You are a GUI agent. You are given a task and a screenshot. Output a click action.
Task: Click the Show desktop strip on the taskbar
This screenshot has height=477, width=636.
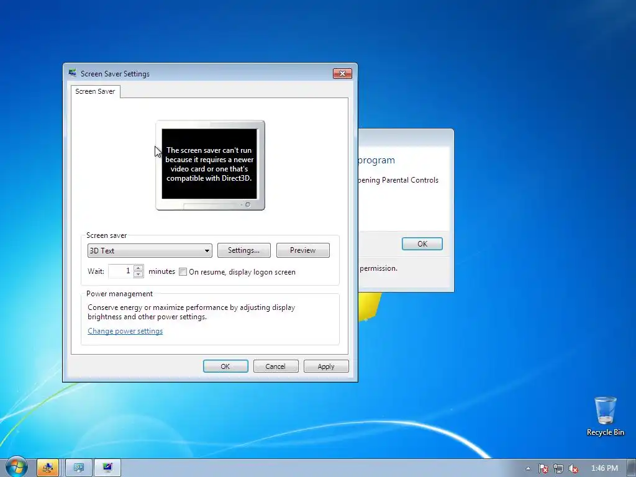click(632, 468)
